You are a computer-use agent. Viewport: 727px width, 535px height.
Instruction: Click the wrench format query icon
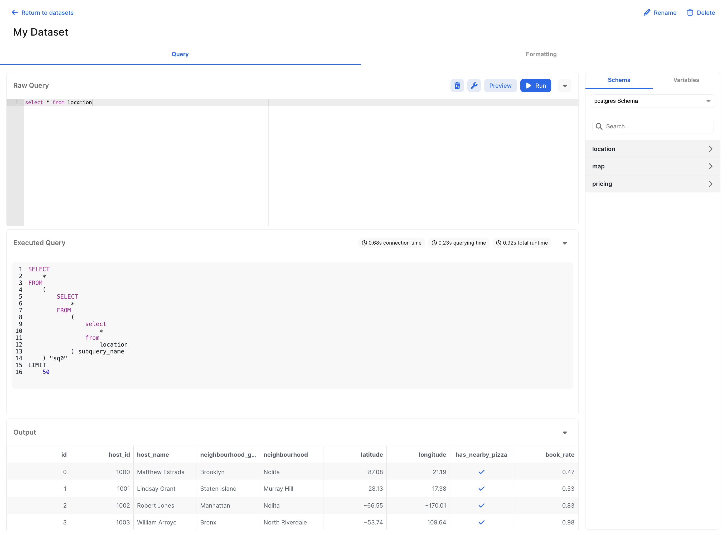474,85
